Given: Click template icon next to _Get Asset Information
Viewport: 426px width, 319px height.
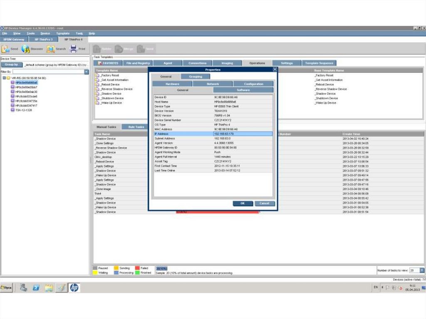Looking at the screenshot, I should (97, 80).
